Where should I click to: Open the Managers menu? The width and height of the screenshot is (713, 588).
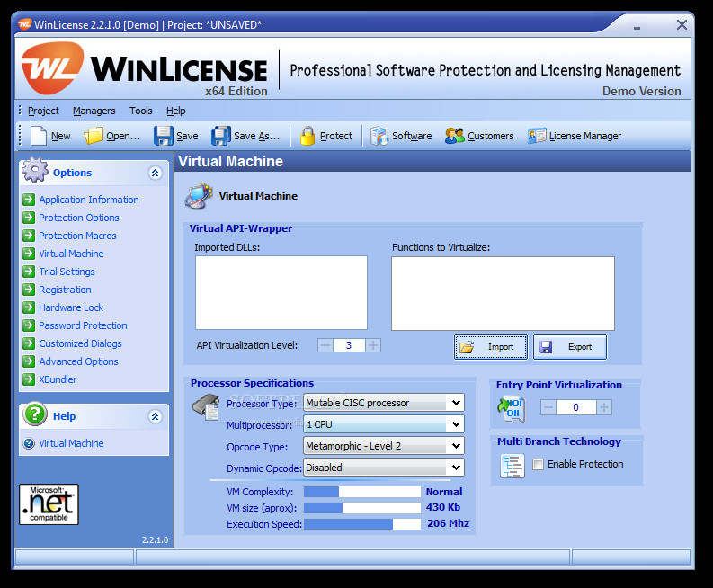pos(94,111)
